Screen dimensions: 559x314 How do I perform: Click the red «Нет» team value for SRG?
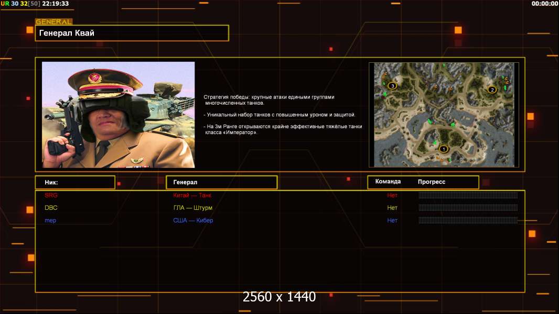392,195
